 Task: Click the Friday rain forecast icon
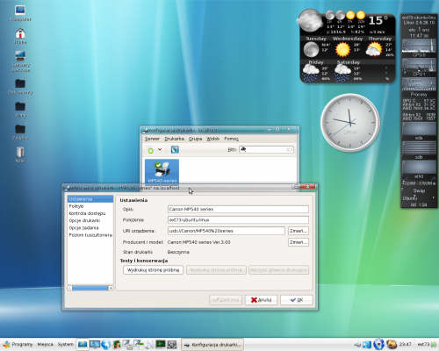click(311, 73)
